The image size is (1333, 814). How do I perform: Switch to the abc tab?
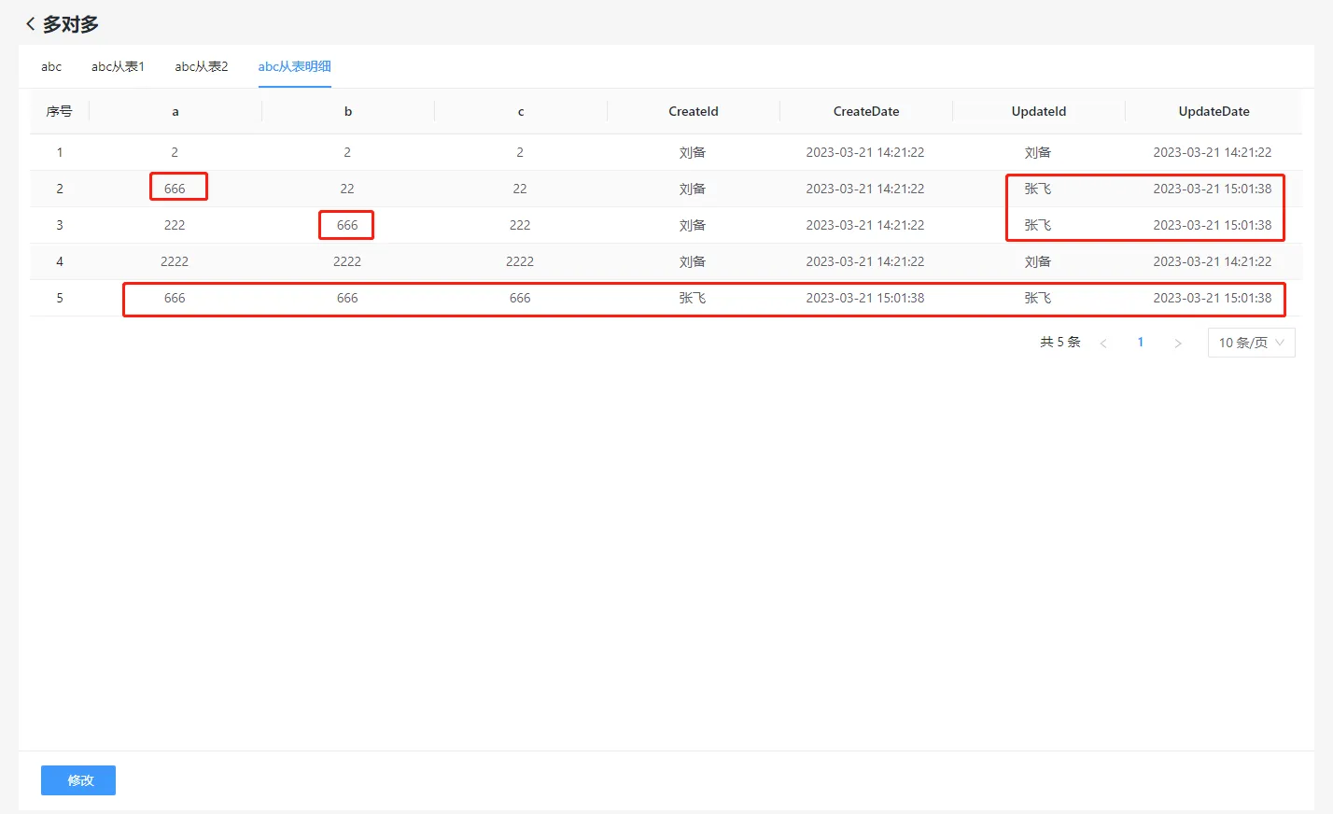(51, 66)
